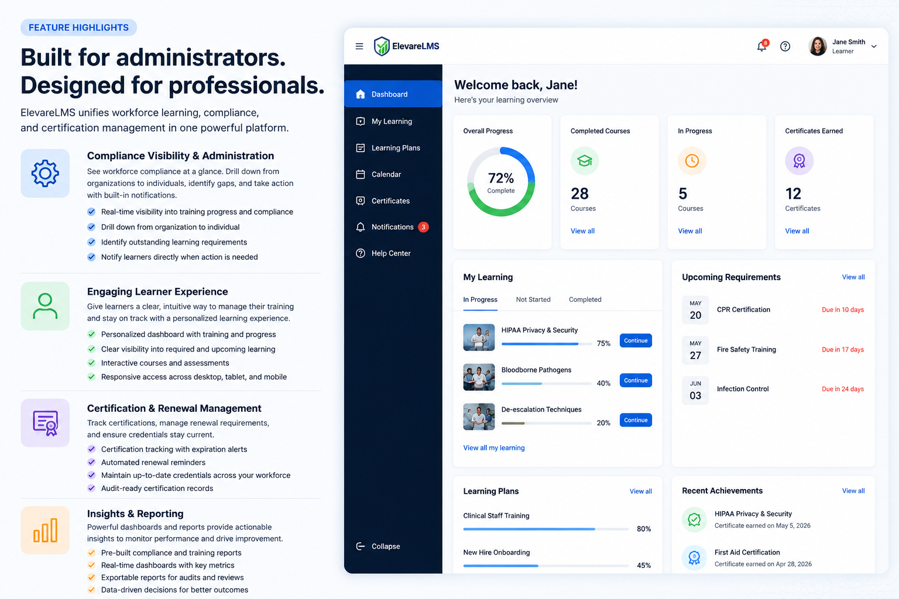
Task: View all Recent Achievements
Action: pyautogui.click(x=853, y=491)
